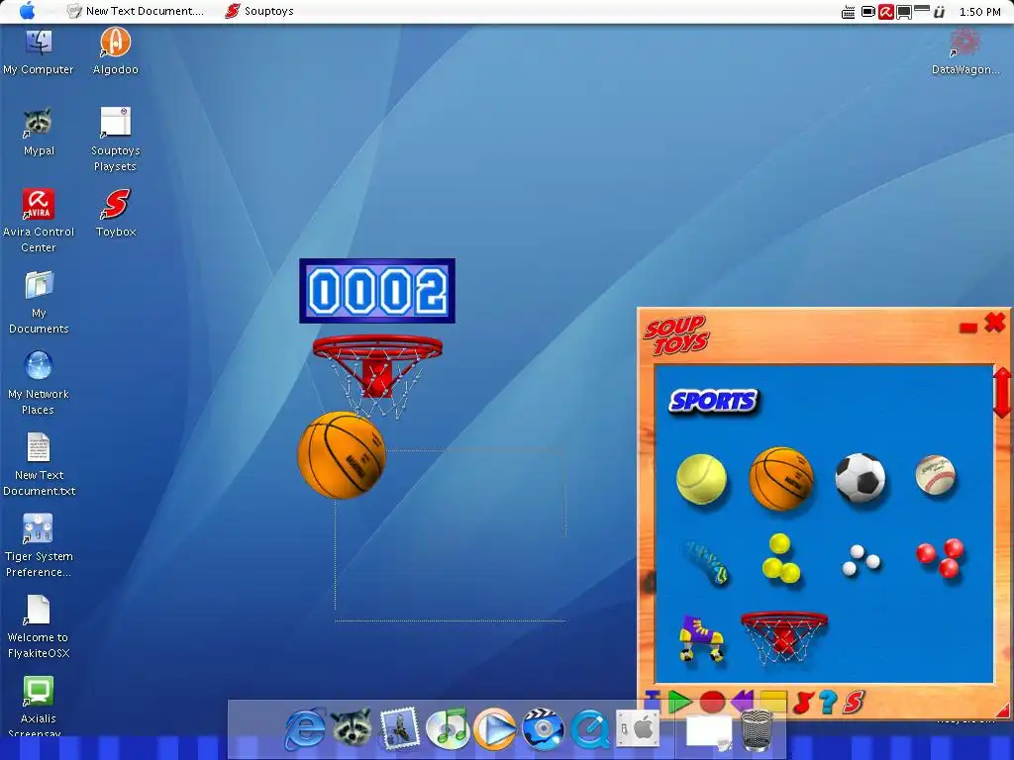Select the three yellow balls toy

point(780,559)
